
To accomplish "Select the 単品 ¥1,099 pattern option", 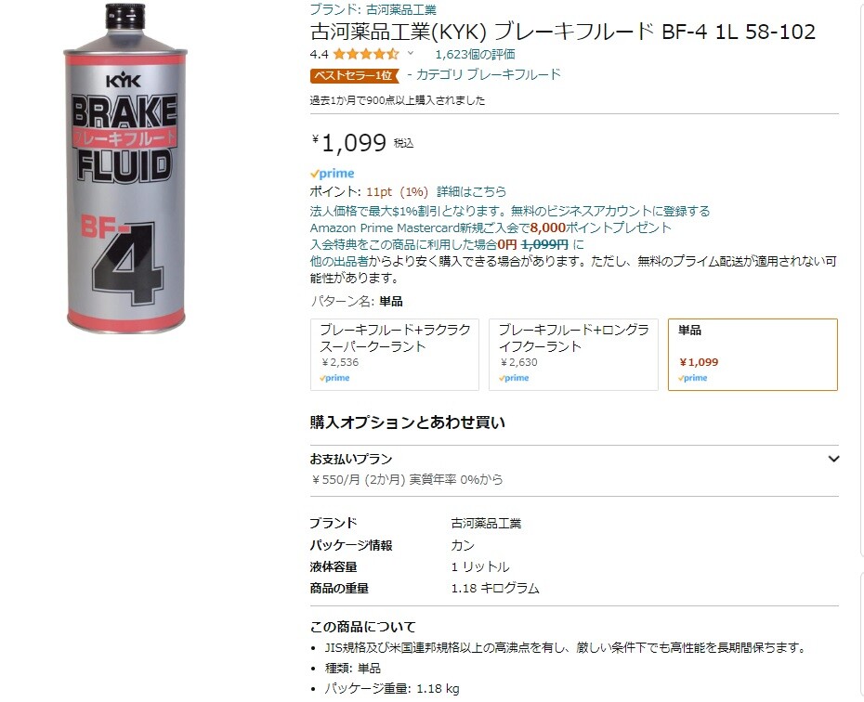I will (753, 355).
